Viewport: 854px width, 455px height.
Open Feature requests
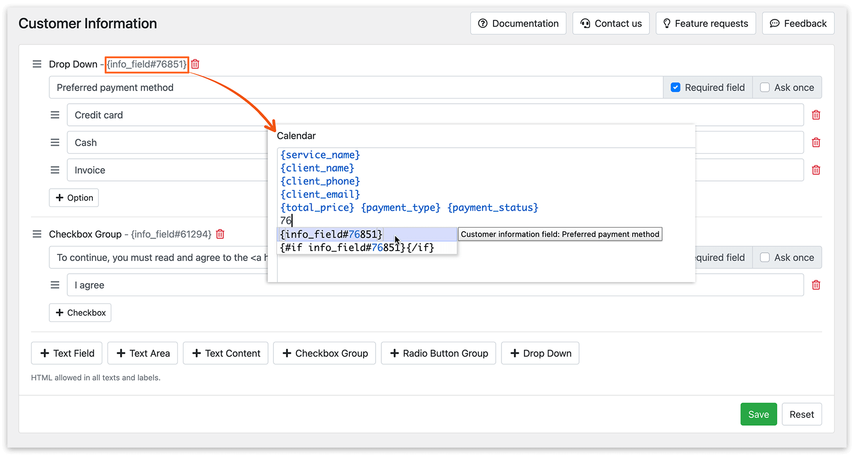pyautogui.click(x=706, y=24)
